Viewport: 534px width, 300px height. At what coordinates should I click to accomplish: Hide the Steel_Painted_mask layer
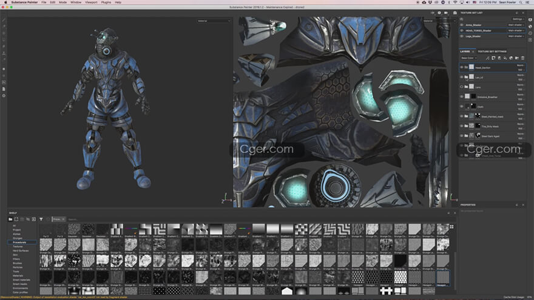462,116
